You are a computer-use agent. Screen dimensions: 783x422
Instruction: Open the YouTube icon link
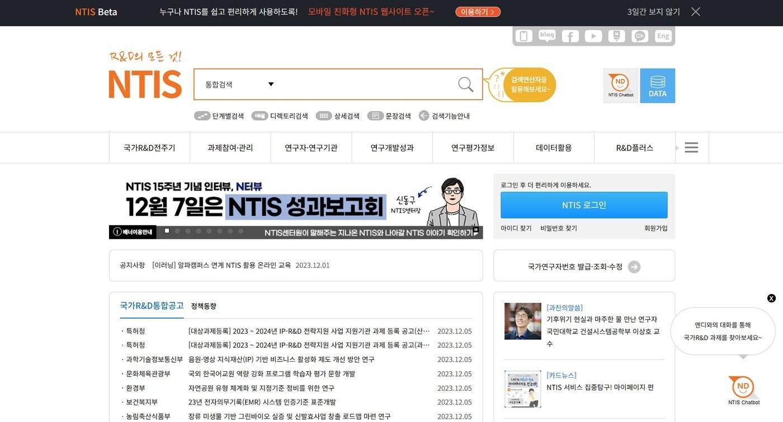tap(593, 36)
